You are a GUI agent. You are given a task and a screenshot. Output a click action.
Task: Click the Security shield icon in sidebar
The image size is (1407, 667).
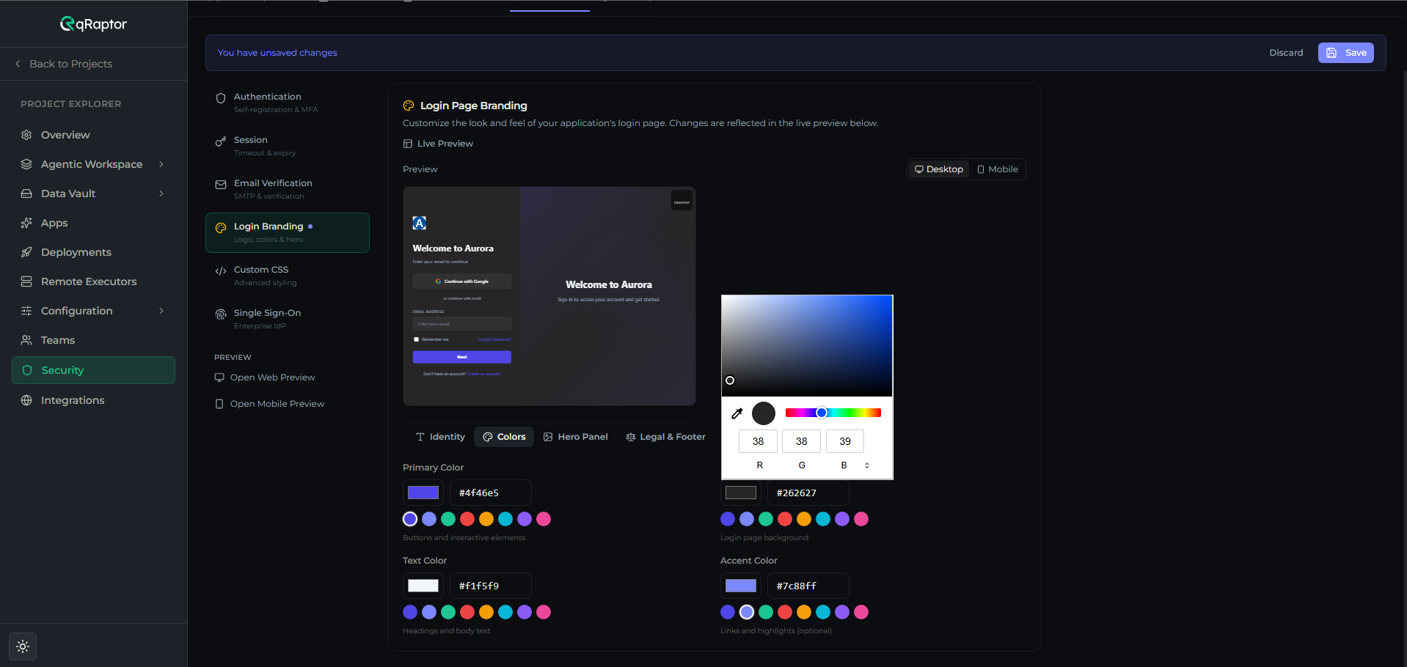27,370
